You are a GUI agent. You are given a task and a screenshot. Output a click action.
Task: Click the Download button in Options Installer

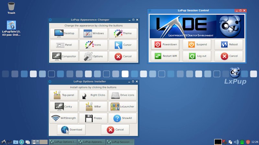click(71, 130)
